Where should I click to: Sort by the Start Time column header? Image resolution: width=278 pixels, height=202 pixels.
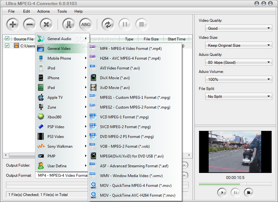tap(177, 39)
